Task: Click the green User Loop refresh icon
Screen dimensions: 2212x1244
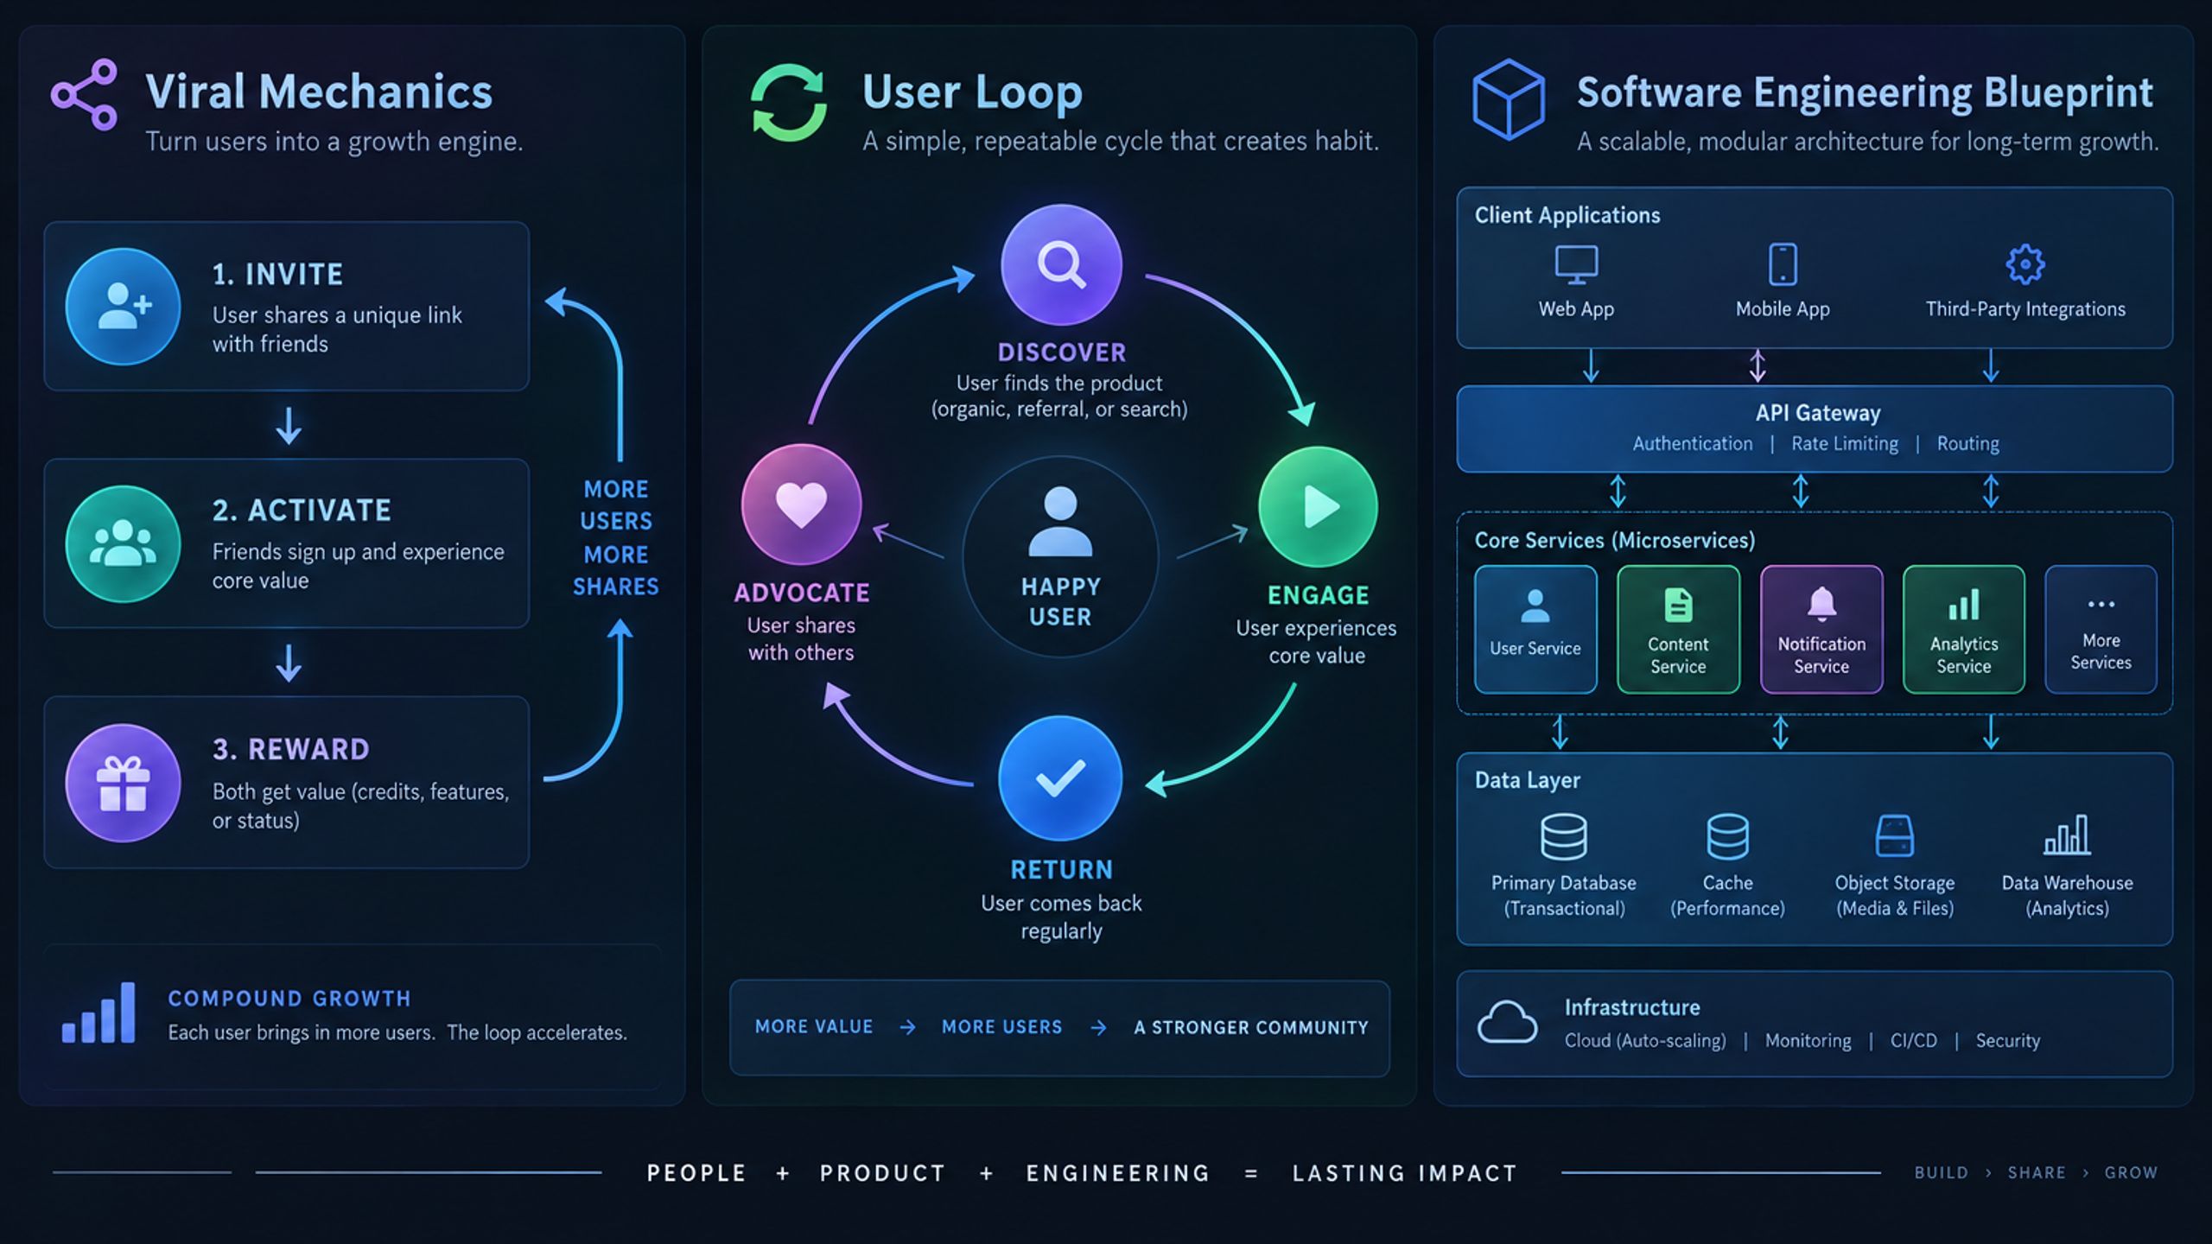Action: point(788,103)
